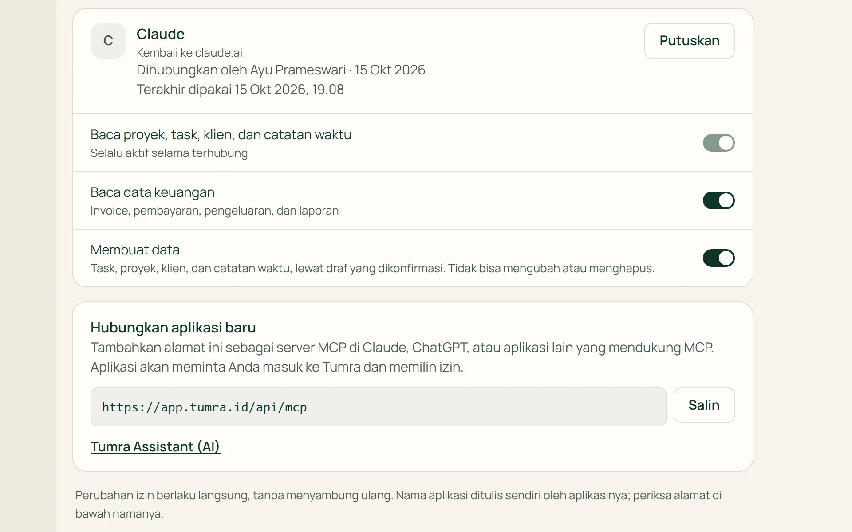852x532 pixels.
Task: Click the 'Hubungkan aplikasi baru' heading
Action: [173, 328]
